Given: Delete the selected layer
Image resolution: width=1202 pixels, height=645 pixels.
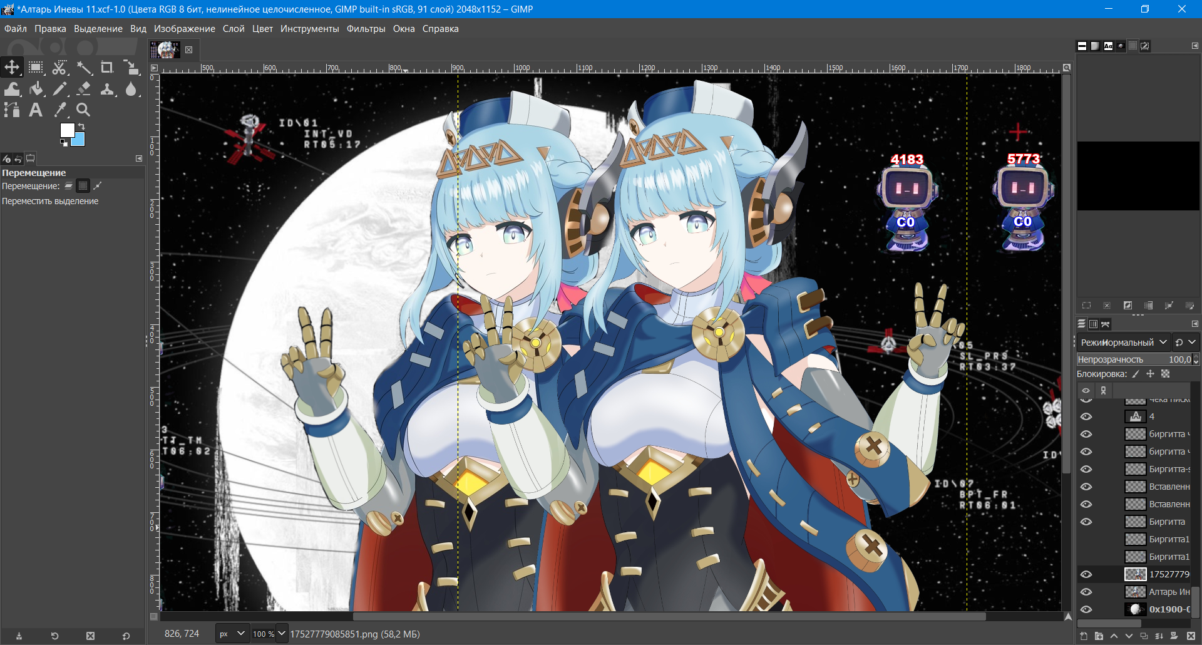Looking at the screenshot, I should (1191, 636).
